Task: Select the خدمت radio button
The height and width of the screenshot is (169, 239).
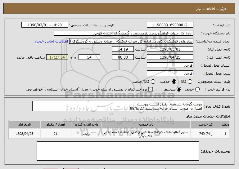Action: [x=174, y=82]
